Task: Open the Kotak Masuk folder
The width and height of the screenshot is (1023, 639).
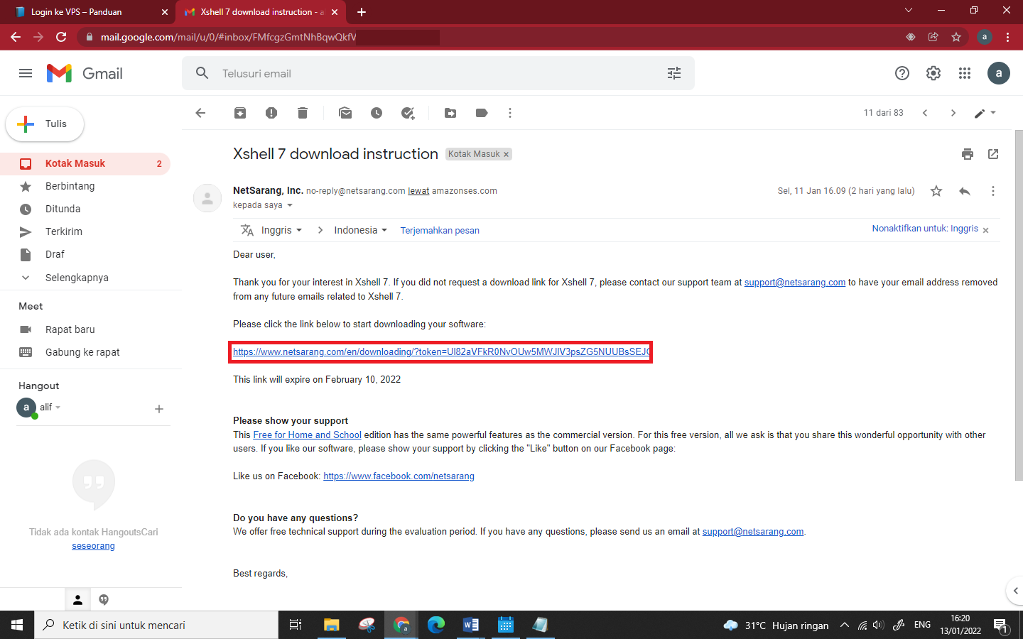Action: [85, 163]
